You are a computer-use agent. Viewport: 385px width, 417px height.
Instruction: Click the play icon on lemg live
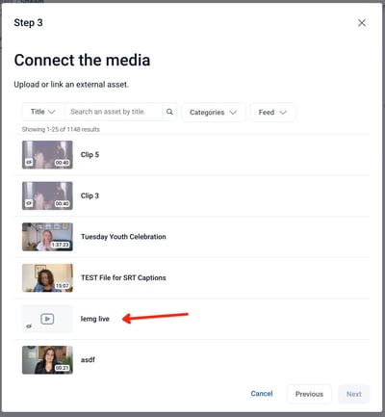[x=47, y=319]
